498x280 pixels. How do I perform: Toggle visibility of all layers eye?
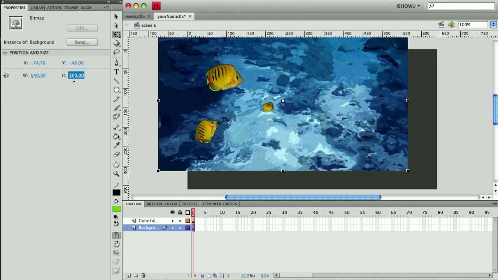(172, 212)
